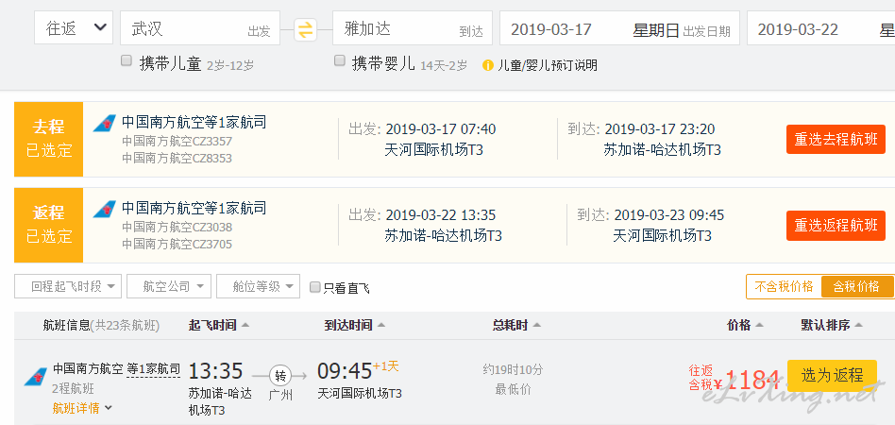This screenshot has height=425, width=895.
Task: Open the 往返 trip type dropdown
Action: pos(74,28)
